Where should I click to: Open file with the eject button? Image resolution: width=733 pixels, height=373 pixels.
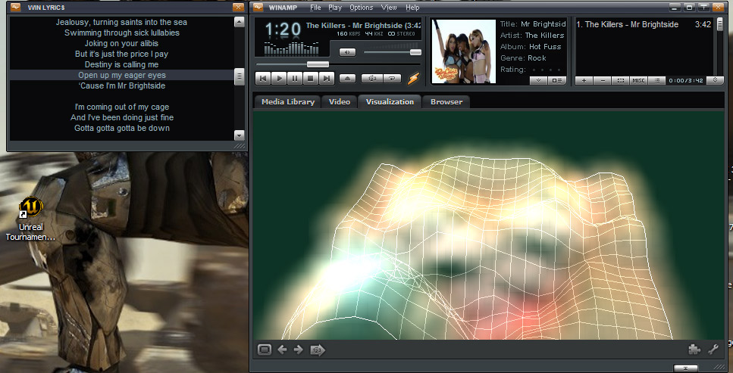tap(347, 79)
